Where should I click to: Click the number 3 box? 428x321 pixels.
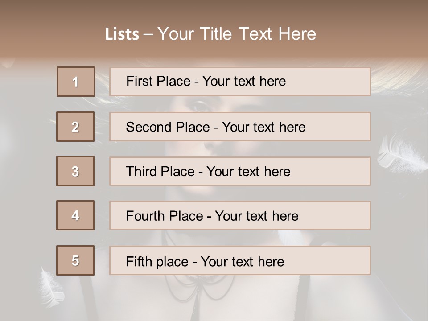click(75, 171)
